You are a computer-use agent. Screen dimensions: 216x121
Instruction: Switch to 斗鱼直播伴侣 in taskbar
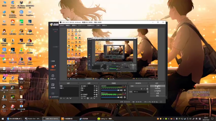click(x=68, y=119)
